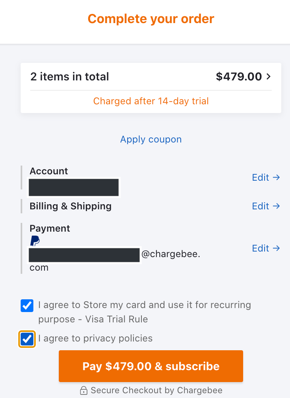The image size is (290, 398).
Task: Click the PayPal logo icon
Action: 35,241
